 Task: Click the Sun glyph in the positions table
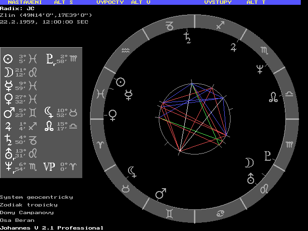[8, 59]
